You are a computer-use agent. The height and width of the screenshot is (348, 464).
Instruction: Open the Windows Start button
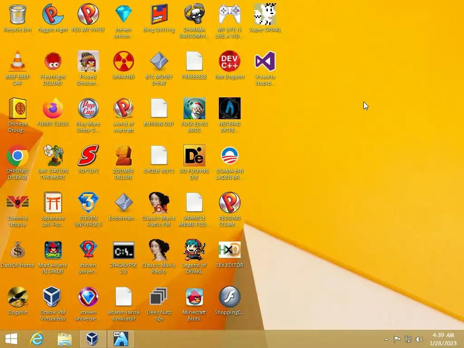(11, 339)
